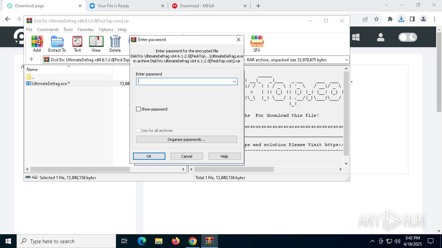Open the Windows Start menu
Image resolution: width=442 pixels, height=248 pixels.
tap(8, 241)
